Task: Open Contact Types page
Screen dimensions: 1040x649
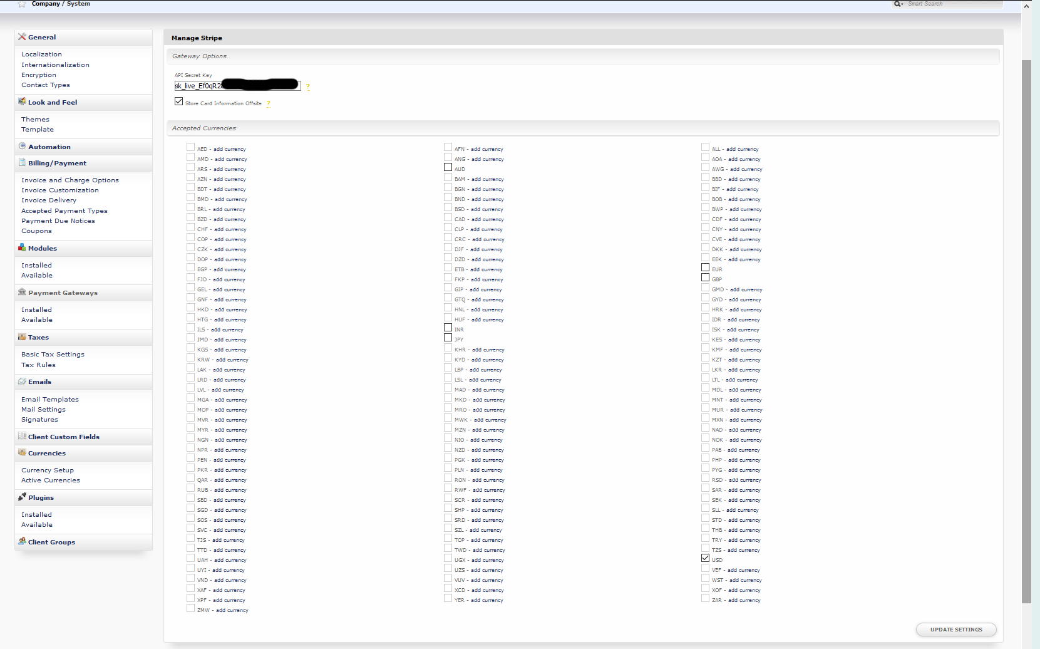Action: point(46,85)
